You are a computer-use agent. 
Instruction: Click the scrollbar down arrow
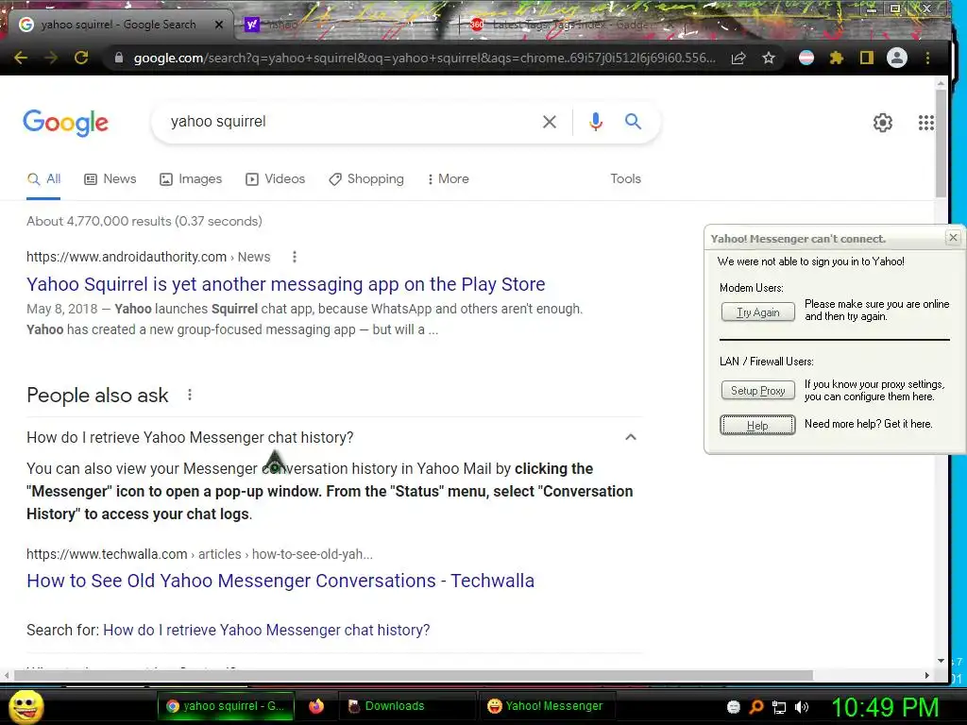coord(941,661)
